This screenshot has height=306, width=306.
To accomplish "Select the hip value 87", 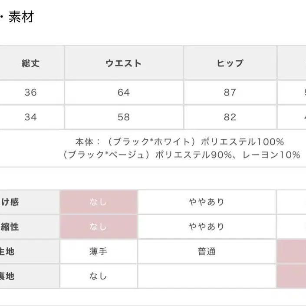I will (230, 92).
